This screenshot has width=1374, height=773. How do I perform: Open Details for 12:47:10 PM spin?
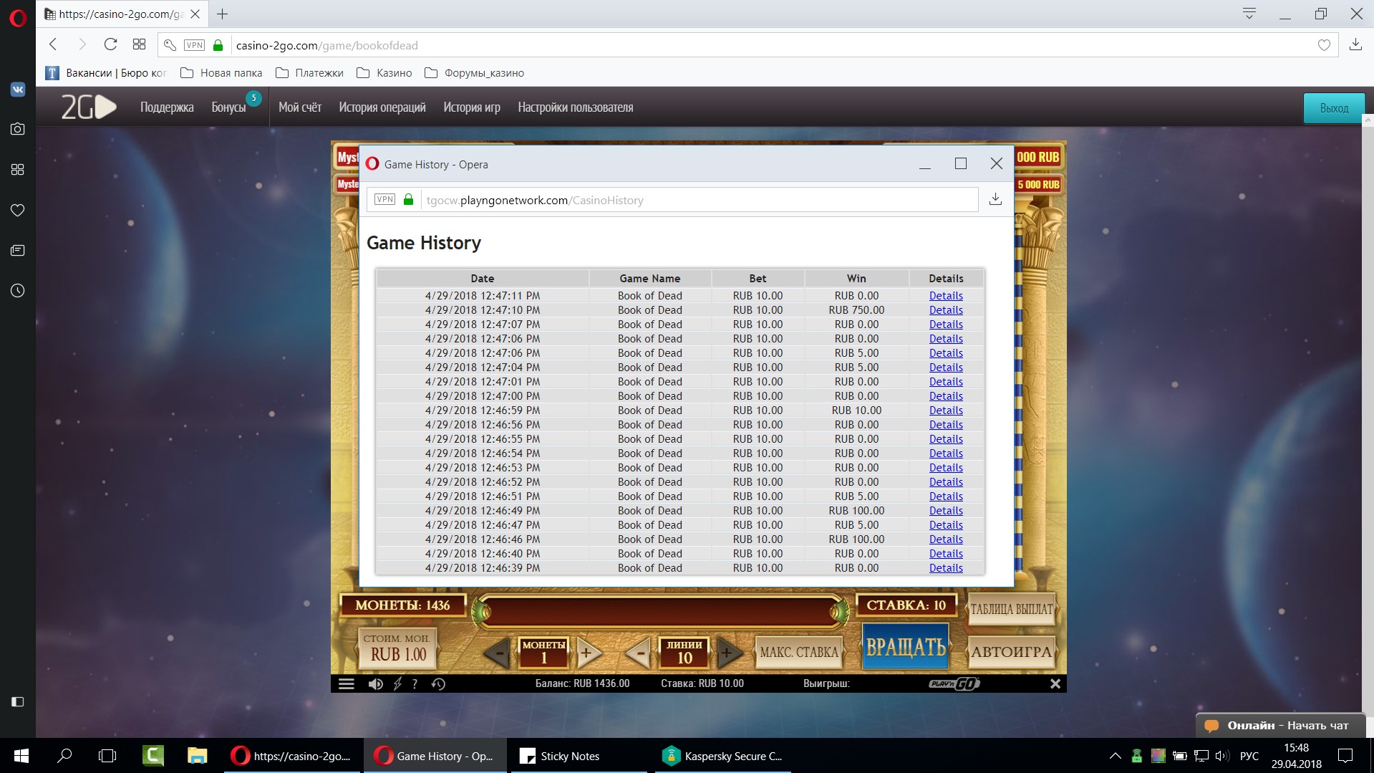[x=946, y=310]
